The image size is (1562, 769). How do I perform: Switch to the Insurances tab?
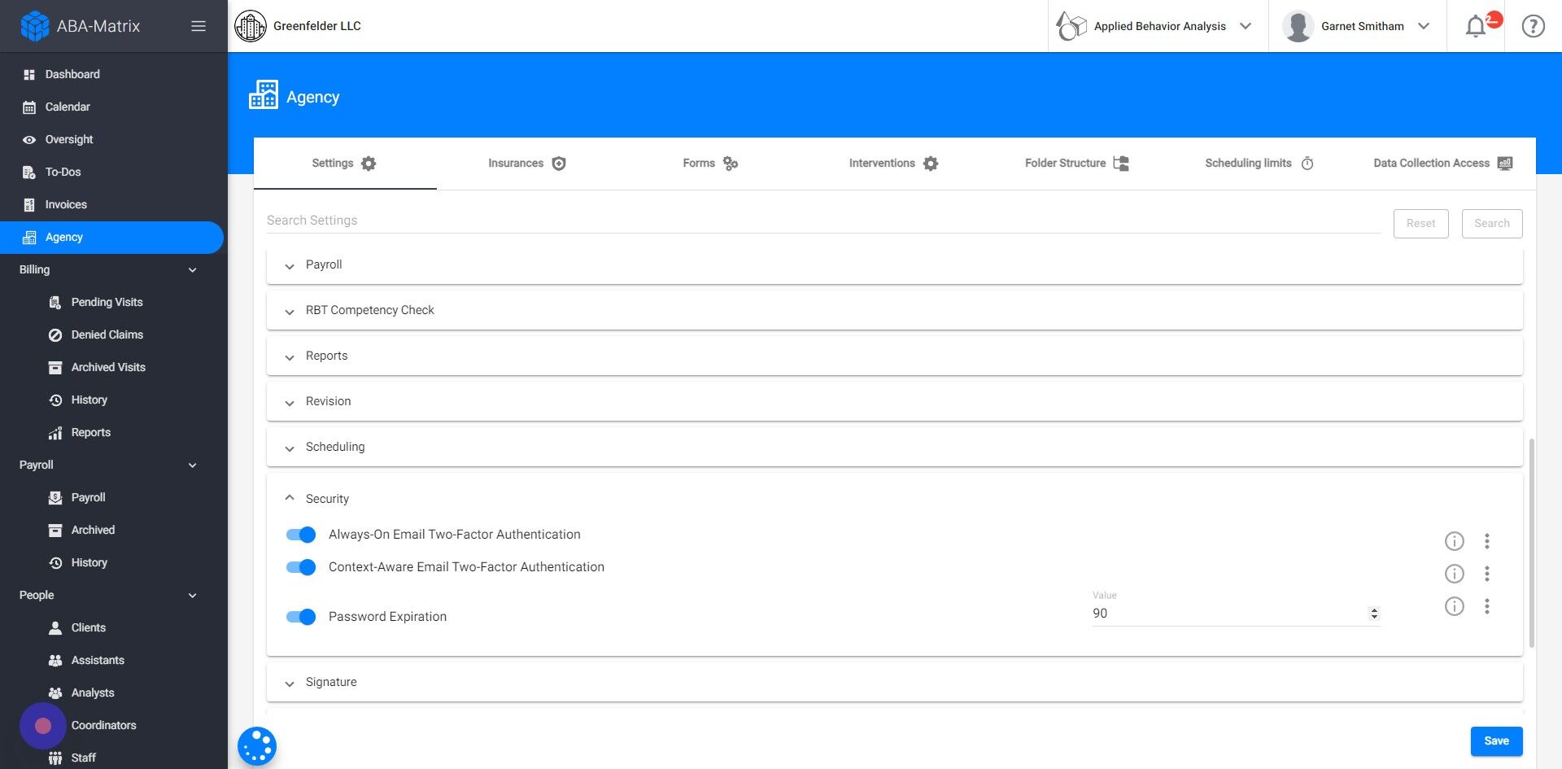[x=527, y=164]
